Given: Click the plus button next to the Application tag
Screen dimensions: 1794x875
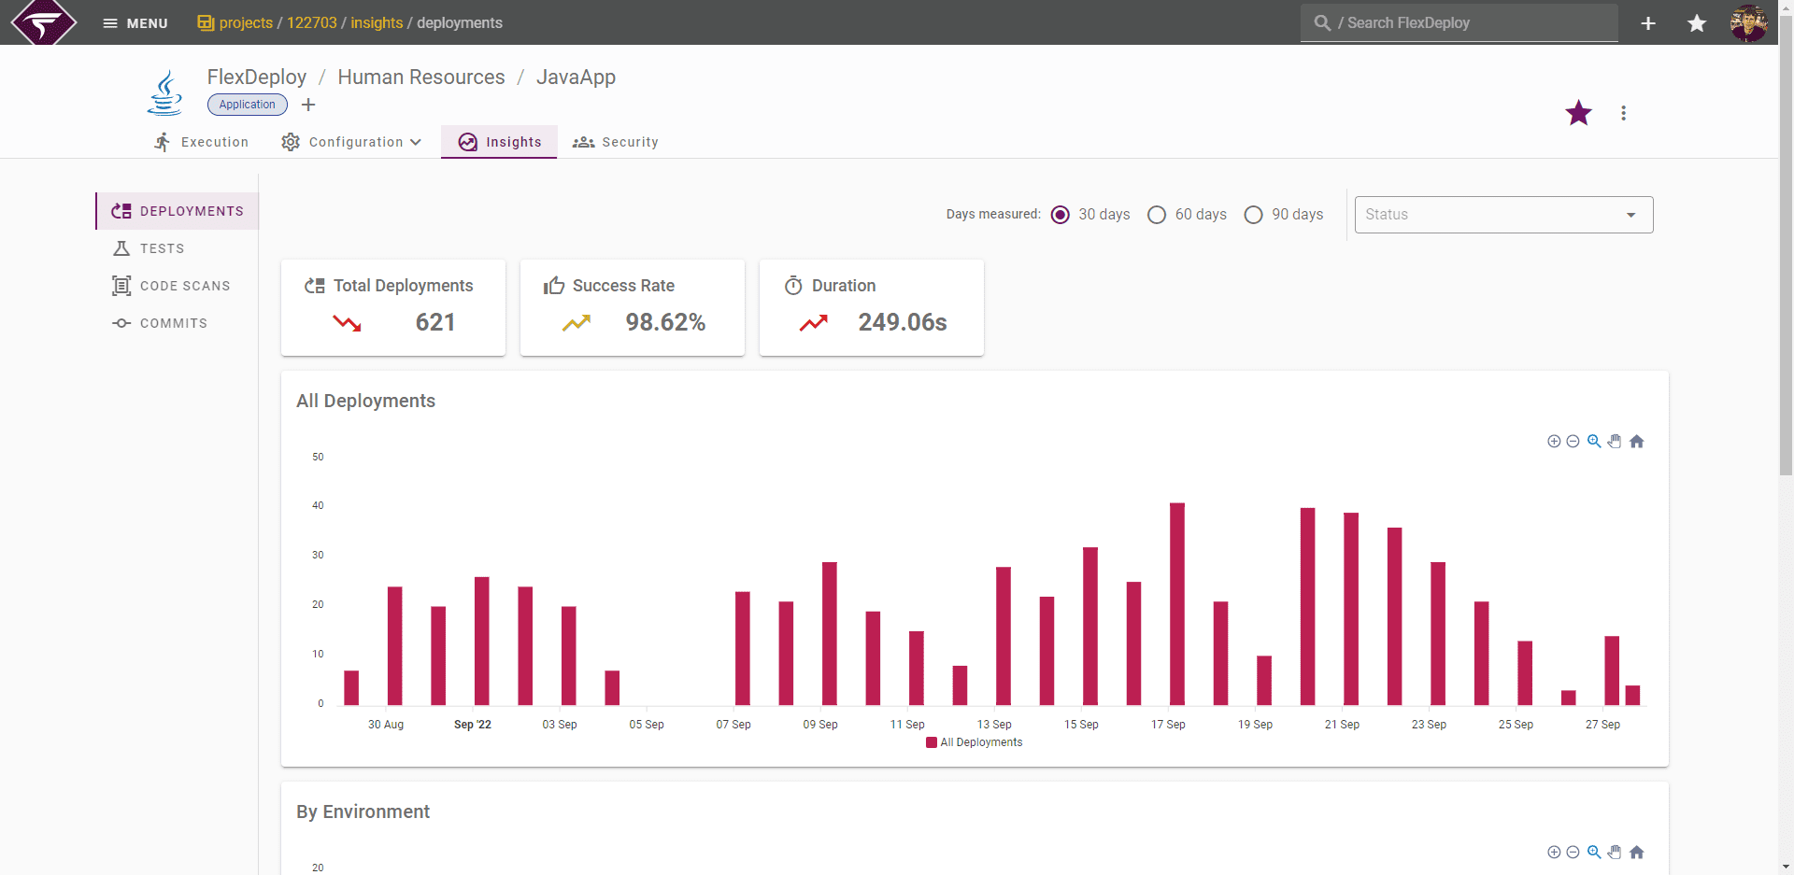Looking at the screenshot, I should (x=308, y=105).
